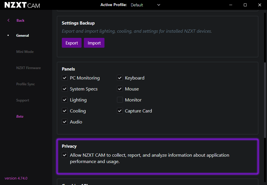Toggle the Keyboard panel checkbox
267x185 pixels.
click(x=120, y=78)
